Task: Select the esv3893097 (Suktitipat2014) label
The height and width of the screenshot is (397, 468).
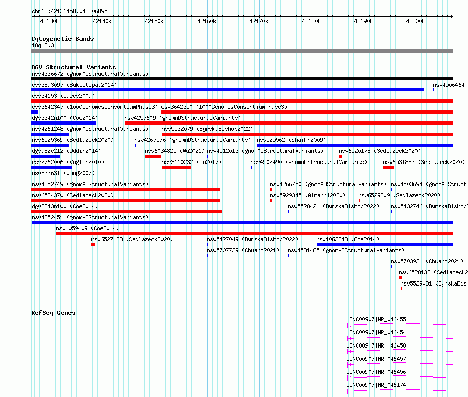Action: 74,85
